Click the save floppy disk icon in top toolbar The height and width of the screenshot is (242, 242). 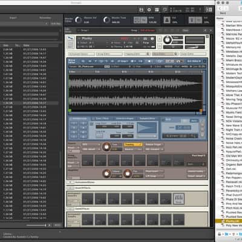142,10
